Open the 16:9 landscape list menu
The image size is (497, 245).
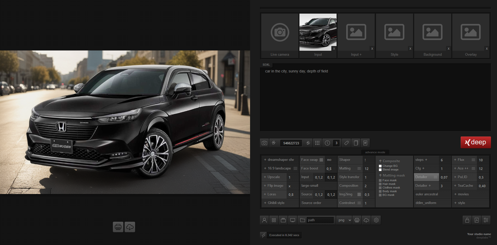pos(295,168)
